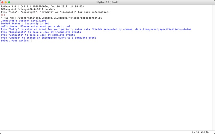Click the 'Type "Complete"' instruction line
215x134 pixels.
(x=38, y=35)
